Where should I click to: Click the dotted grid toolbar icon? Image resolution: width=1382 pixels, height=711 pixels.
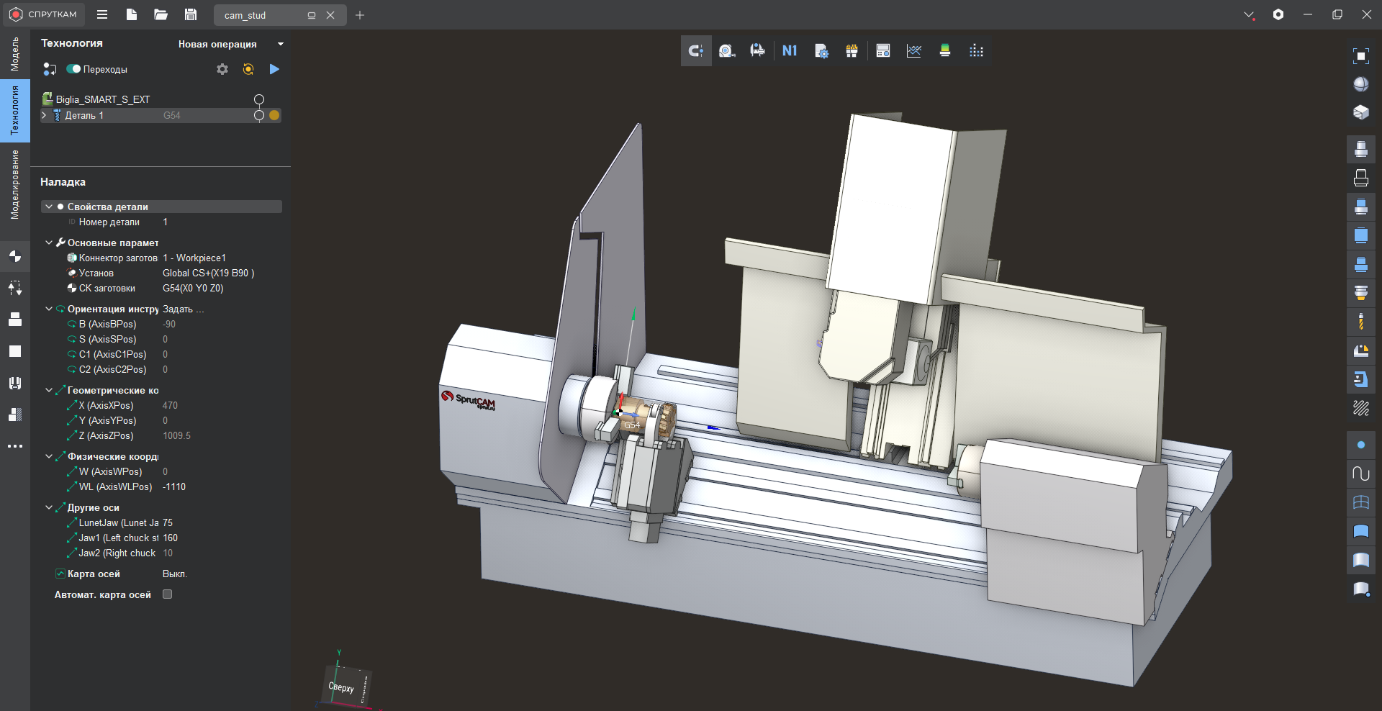tap(976, 51)
